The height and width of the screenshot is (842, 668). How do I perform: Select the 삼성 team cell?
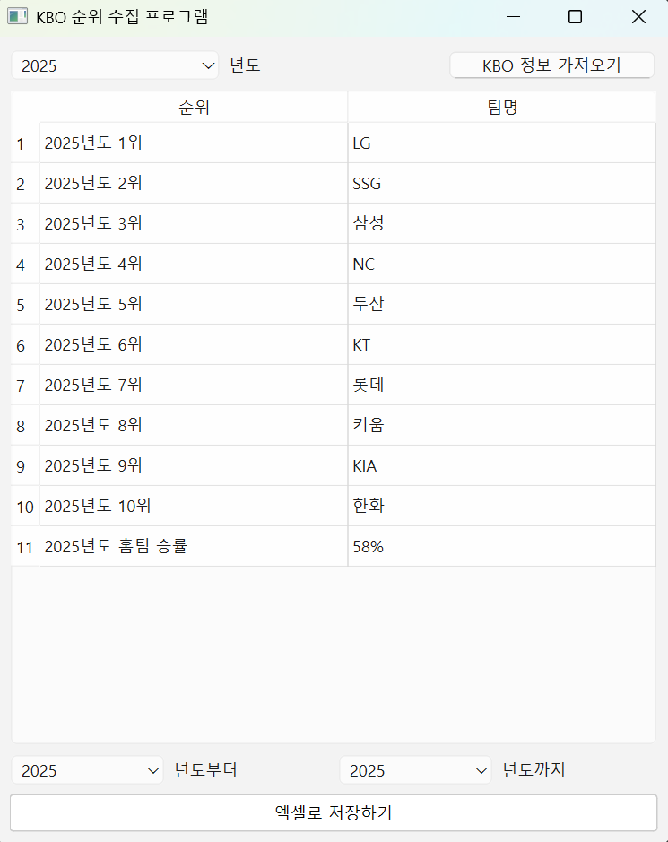tap(501, 224)
